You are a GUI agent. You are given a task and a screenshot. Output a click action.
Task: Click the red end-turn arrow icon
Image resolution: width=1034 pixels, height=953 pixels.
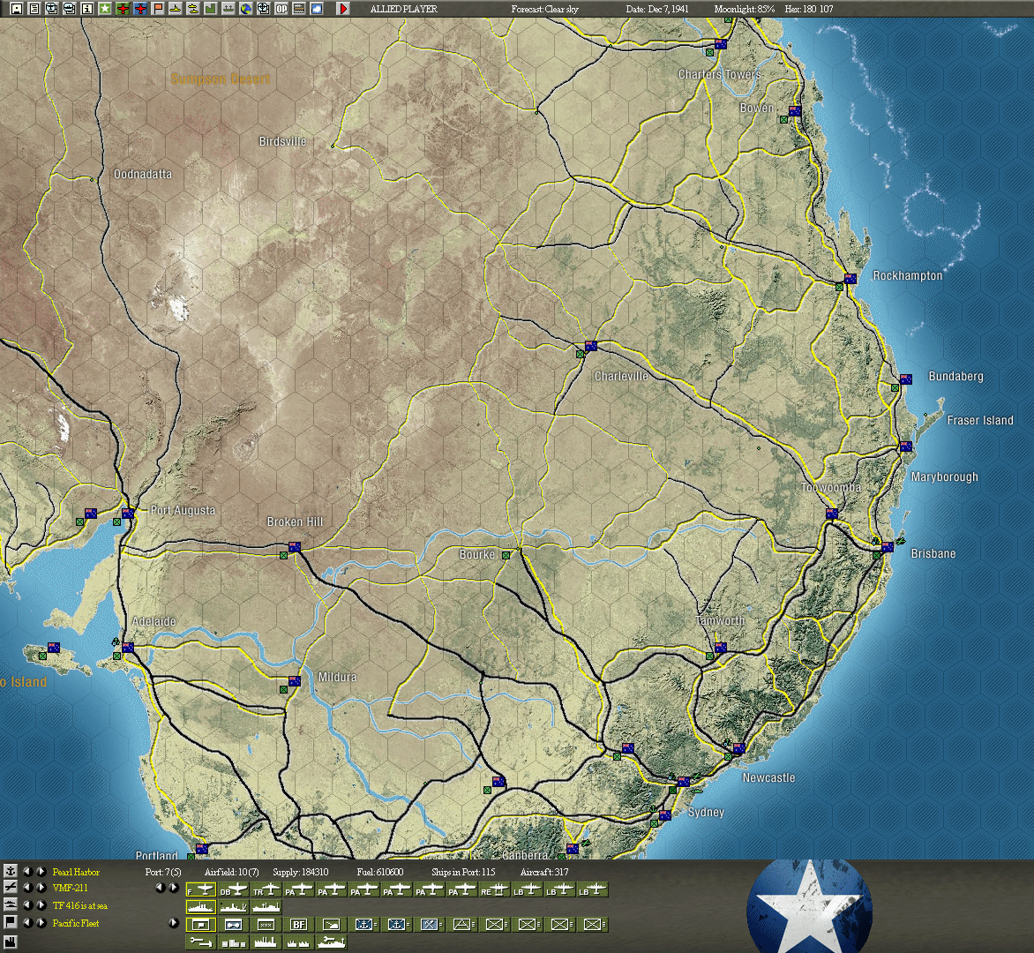(x=343, y=9)
